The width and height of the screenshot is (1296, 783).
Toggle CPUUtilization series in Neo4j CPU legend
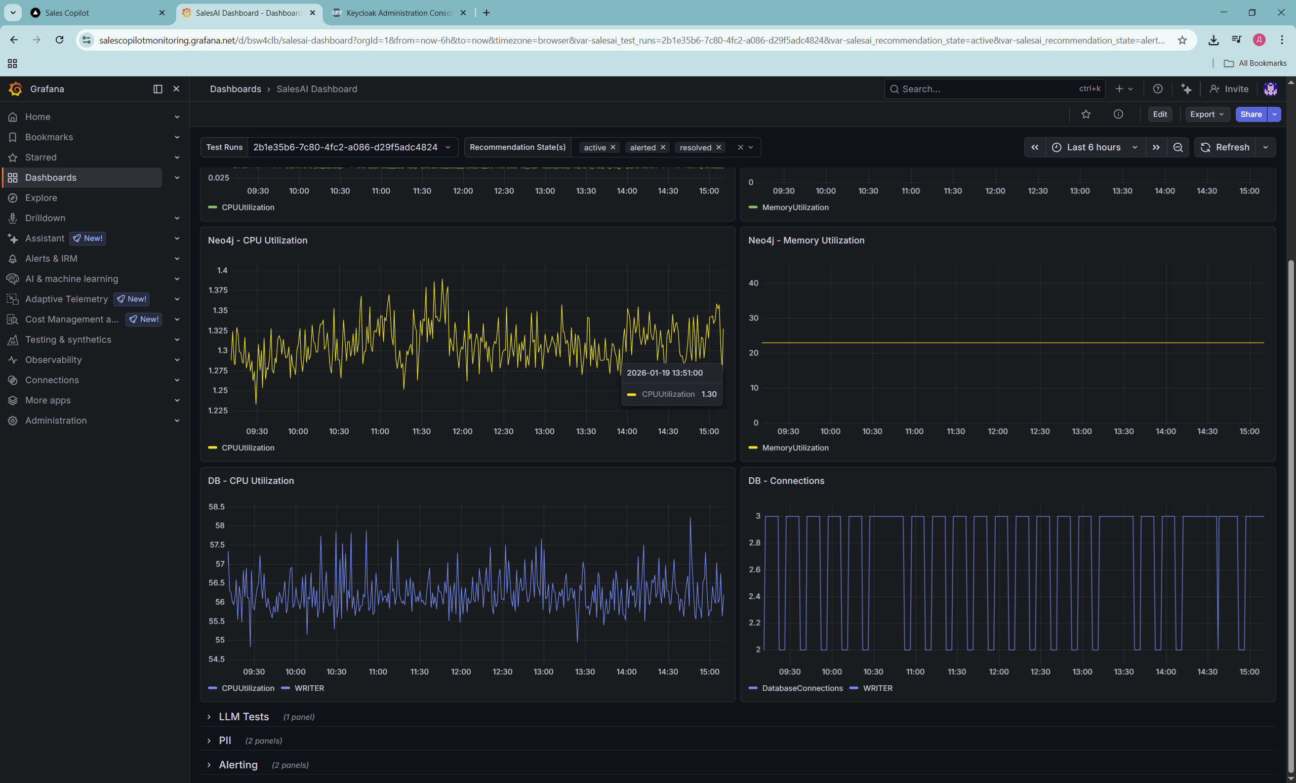pos(248,447)
